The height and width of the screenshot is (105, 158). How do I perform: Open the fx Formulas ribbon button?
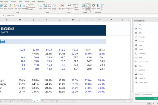tap(10, 7)
